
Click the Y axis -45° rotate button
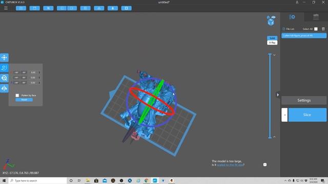pos(24,78)
